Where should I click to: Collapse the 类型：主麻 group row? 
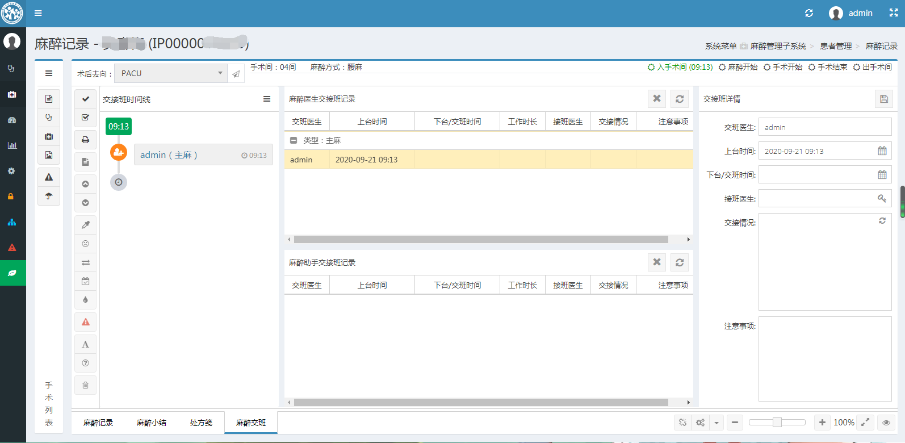[x=294, y=140]
